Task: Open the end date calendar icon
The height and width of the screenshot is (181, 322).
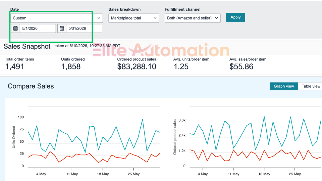Action: click(62, 28)
